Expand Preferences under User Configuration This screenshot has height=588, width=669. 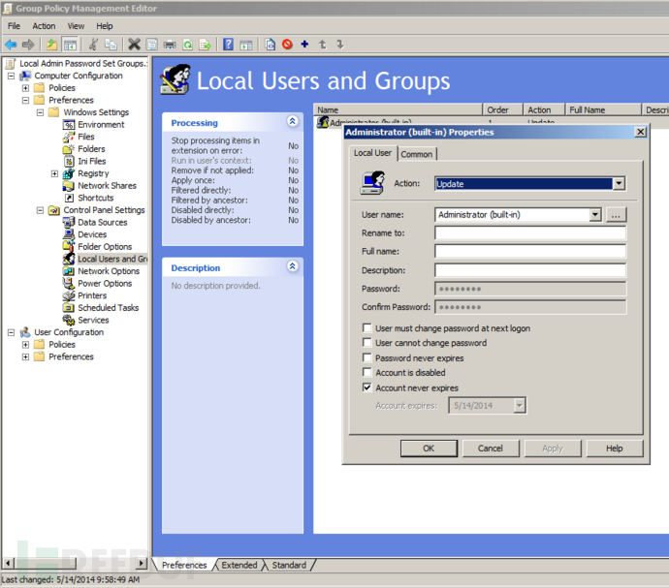(25, 356)
